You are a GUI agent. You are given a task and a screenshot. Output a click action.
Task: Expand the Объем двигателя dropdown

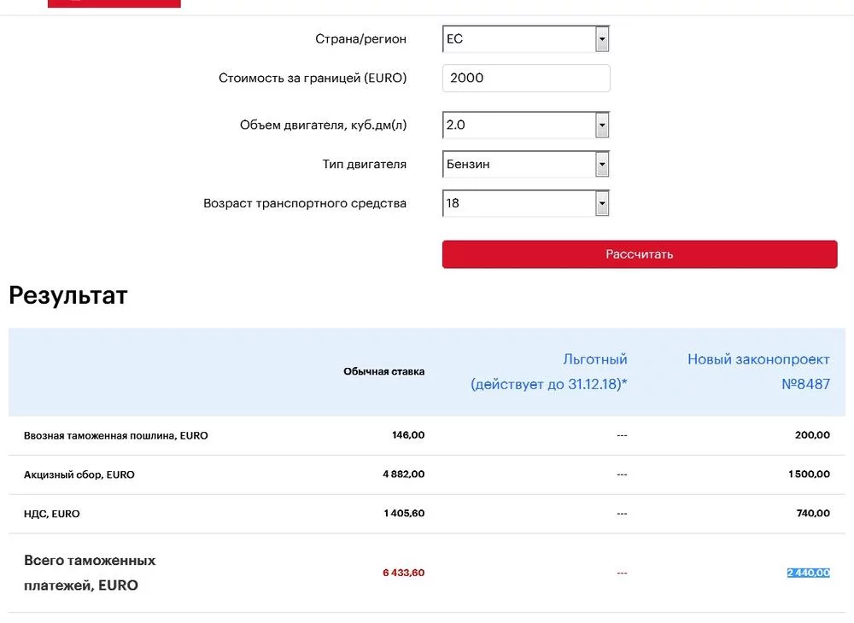[525, 125]
